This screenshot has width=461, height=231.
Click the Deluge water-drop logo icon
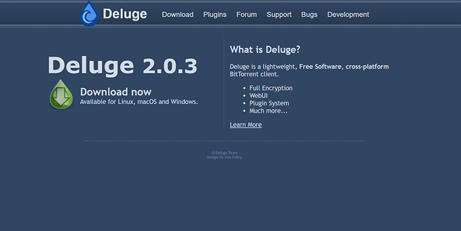(89, 13)
